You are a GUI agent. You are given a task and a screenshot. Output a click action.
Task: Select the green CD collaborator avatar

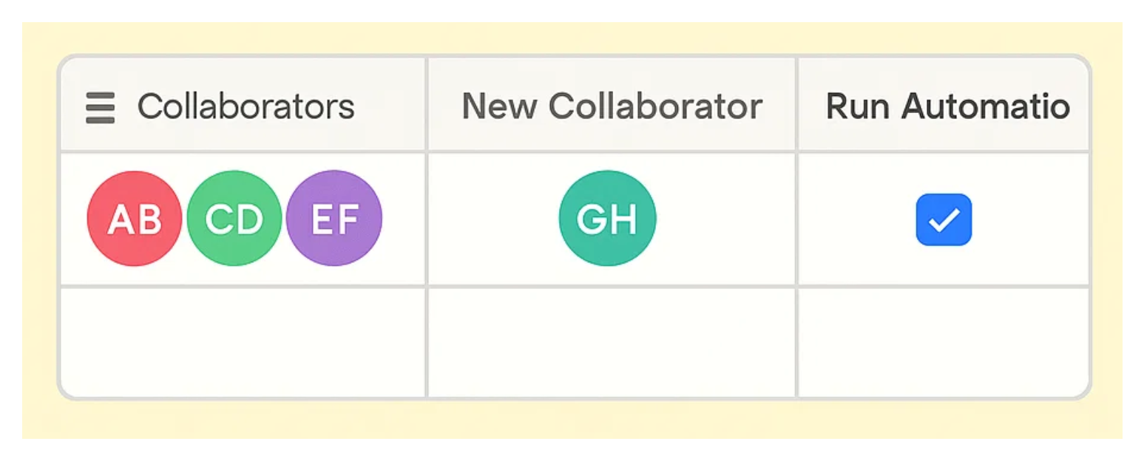[x=234, y=219]
